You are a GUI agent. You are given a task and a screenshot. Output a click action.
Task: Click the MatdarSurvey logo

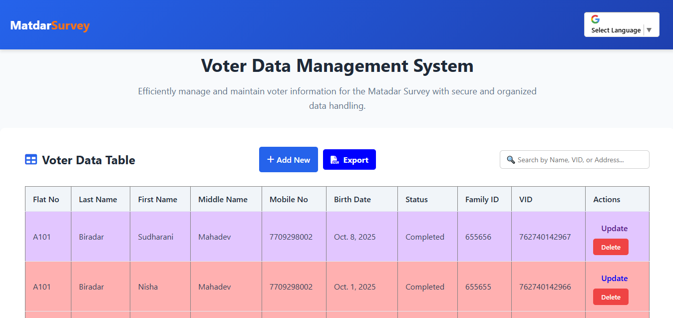[x=50, y=25]
